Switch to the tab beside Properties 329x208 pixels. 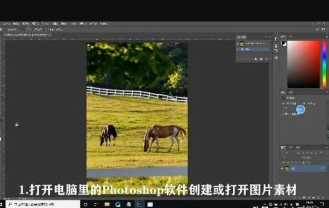[x=291, y=92]
